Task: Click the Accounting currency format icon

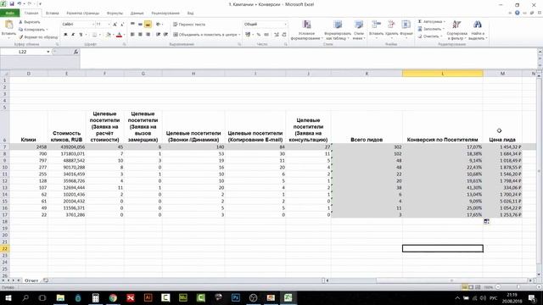Action: pos(248,35)
